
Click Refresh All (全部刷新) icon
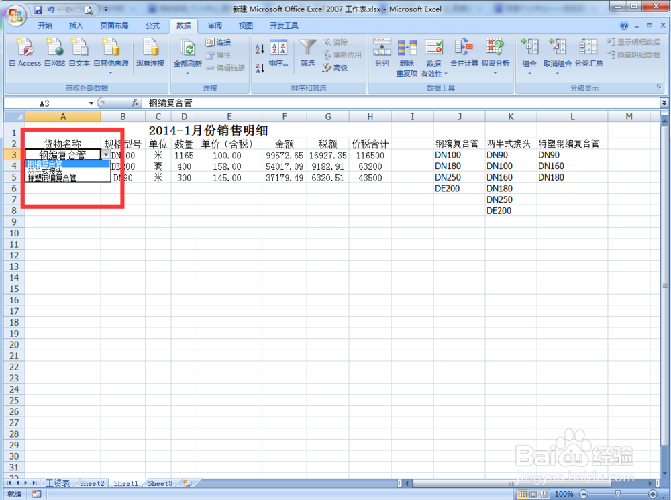point(187,48)
